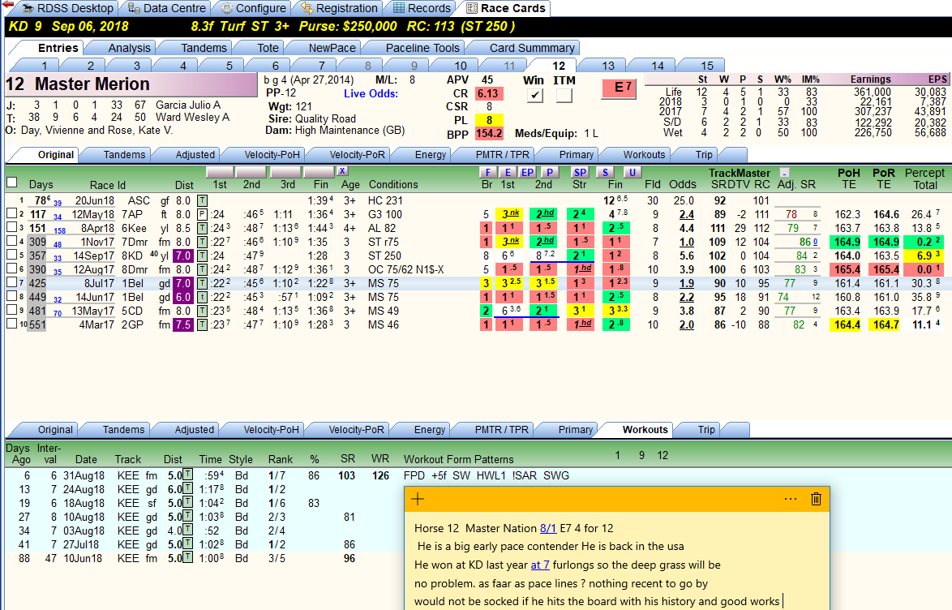This screenshot has width=952, height=610.
Task: Open the Paceline Tools tab
Action: tap(422, 48)
